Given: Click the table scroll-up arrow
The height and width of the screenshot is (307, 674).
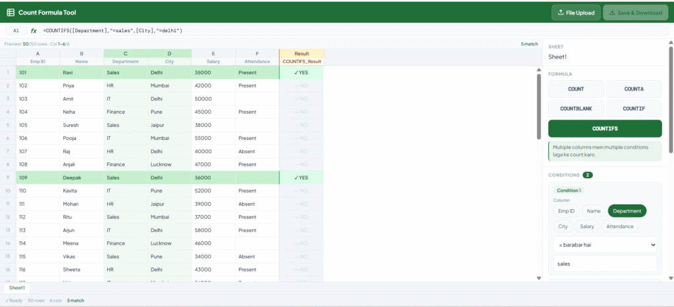Looking at the screenshot, I should coord(539,70).
